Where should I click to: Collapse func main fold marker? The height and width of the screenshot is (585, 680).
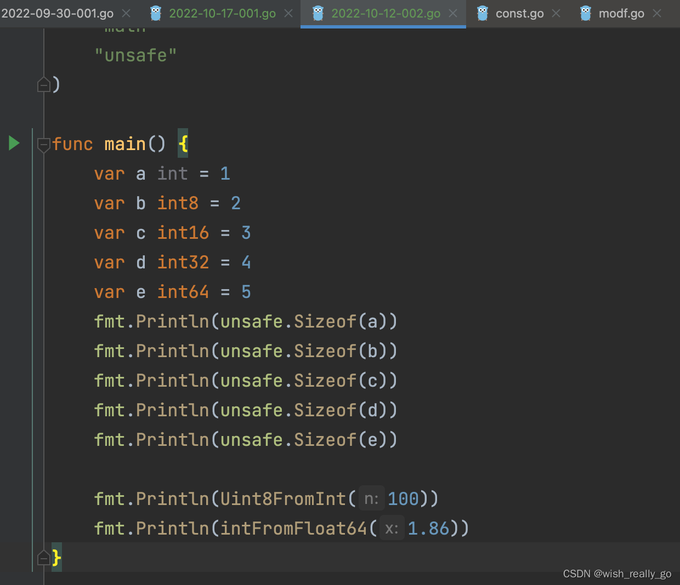[44, 145]
